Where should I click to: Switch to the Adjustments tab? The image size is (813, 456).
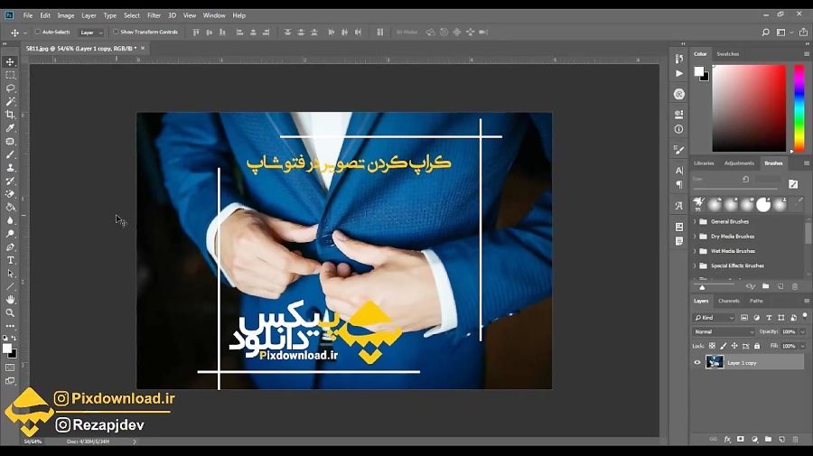point(739,163)
